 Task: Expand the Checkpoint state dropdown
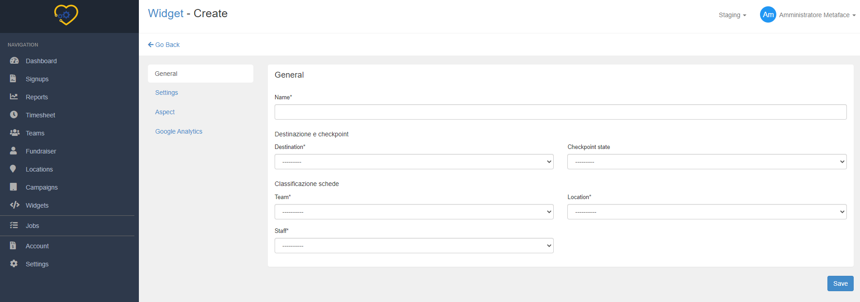pyautogui.click(x=707, y=162)
